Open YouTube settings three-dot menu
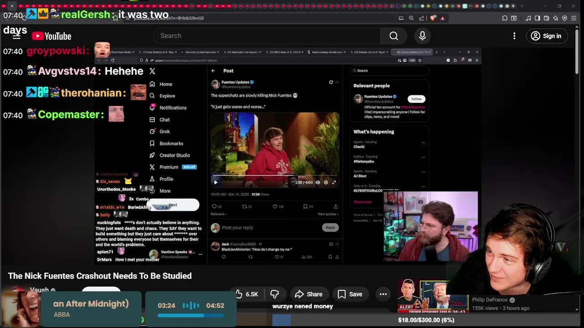584x328 pixels. pos(514,36)
